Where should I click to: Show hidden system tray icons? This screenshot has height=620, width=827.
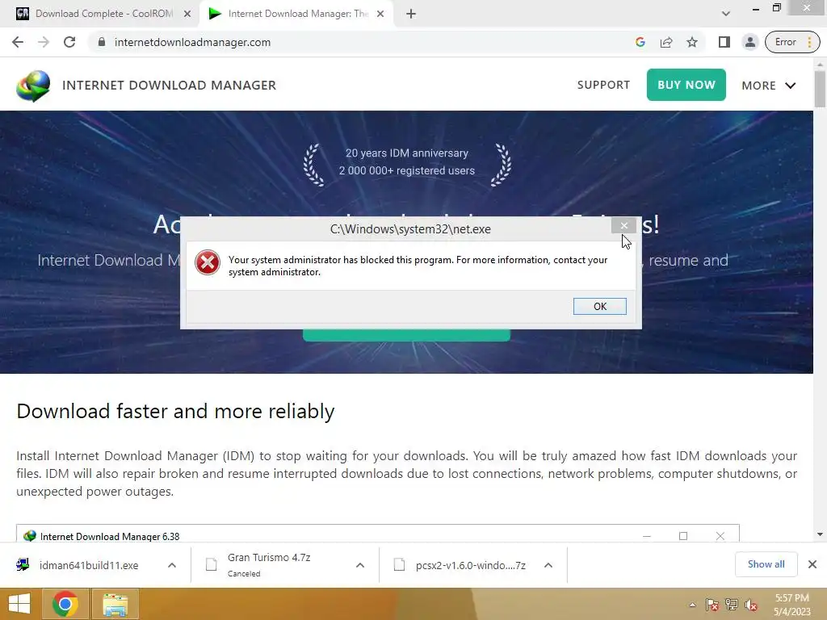pos(692,605)
